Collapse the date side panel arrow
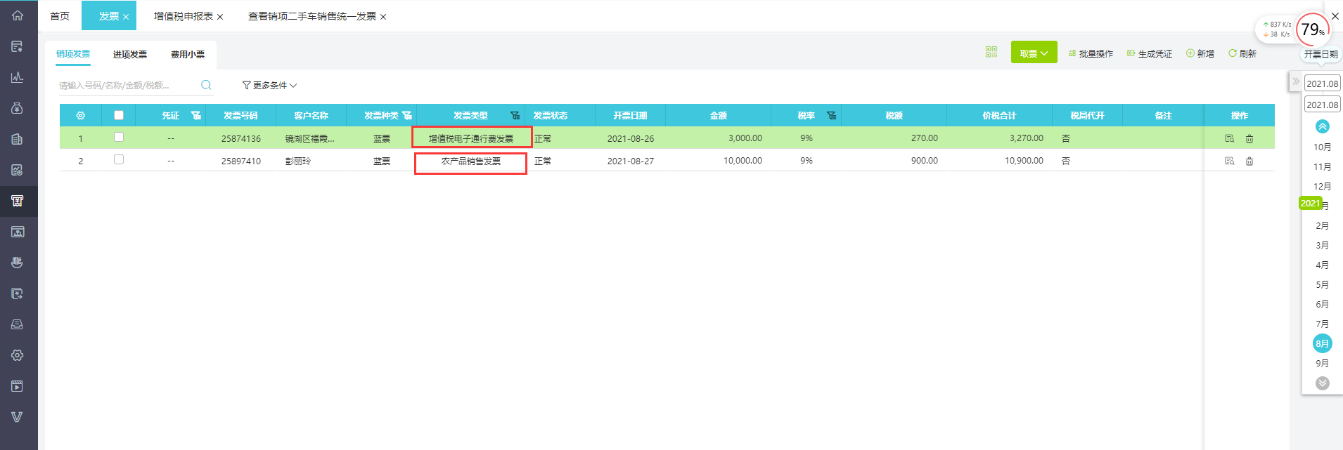 (x=1295, y=81)
